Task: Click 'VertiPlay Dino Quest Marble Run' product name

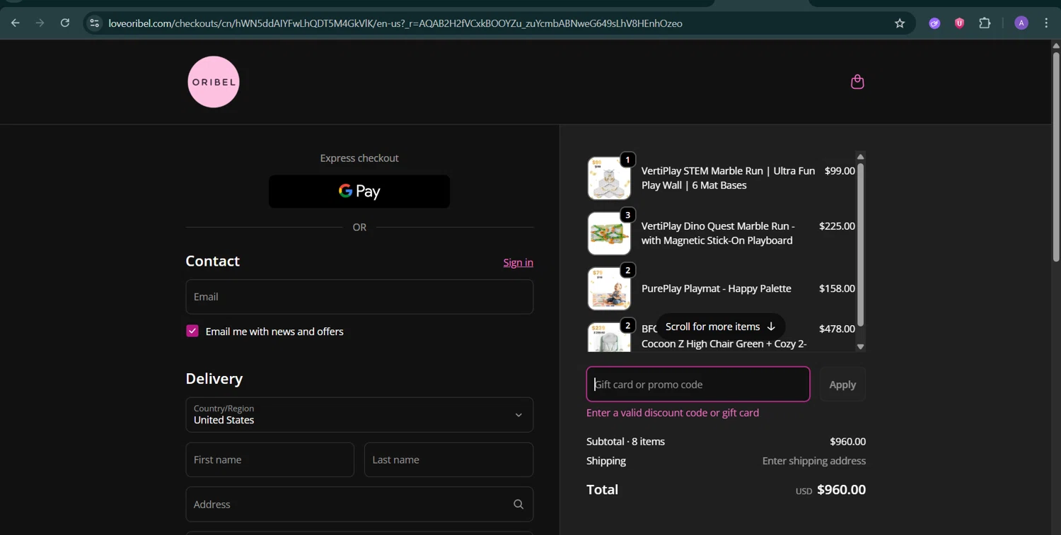Action: pos(718,233)
